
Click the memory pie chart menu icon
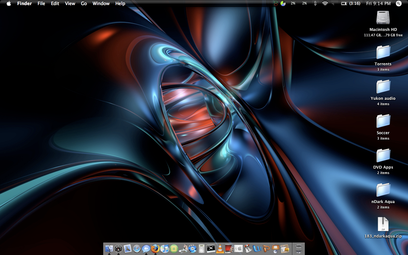coord(283,4)
